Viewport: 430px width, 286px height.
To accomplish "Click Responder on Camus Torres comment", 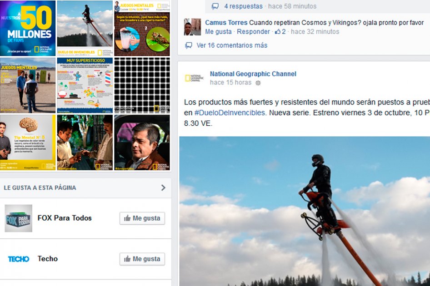I will 253,32.
